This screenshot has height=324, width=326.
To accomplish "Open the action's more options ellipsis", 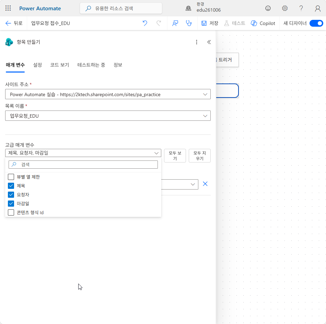I will [x=197, y=42].
